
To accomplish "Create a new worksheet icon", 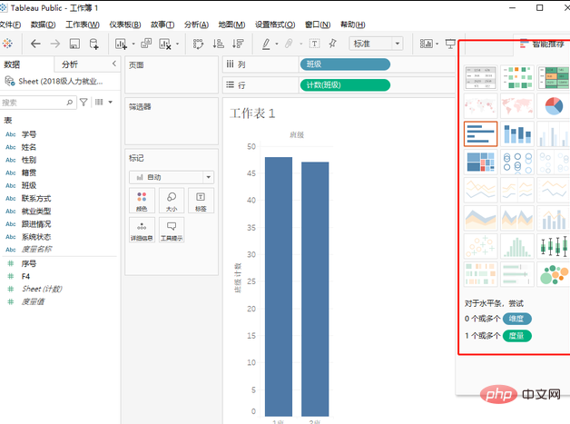I will pos(121,44).
